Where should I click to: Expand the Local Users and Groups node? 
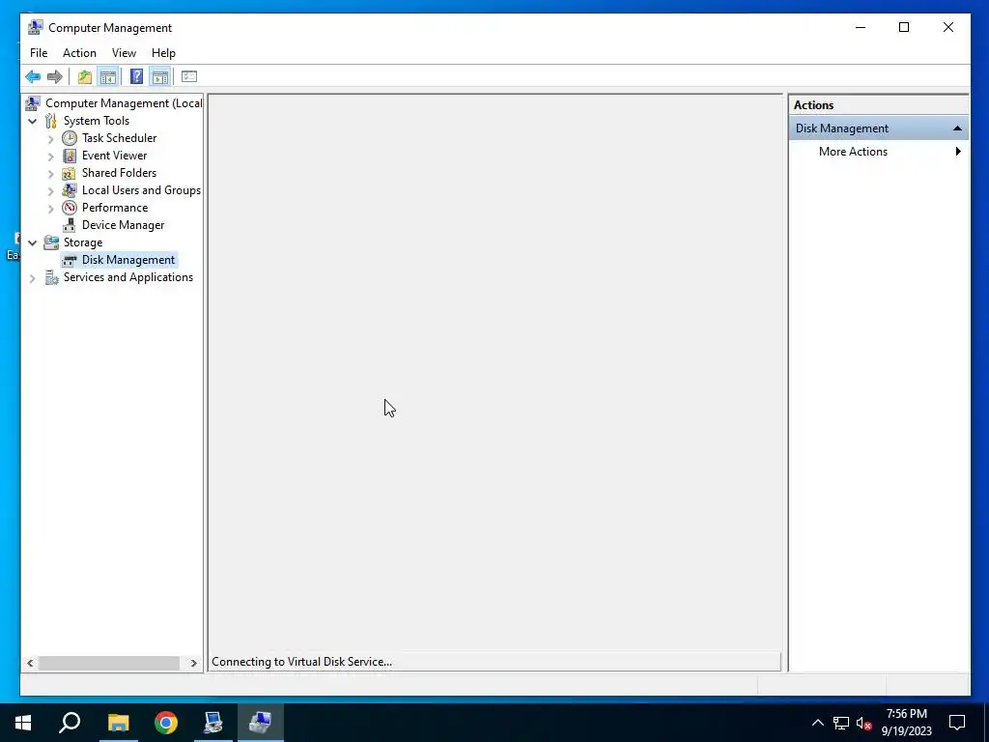tap(51, 190)
